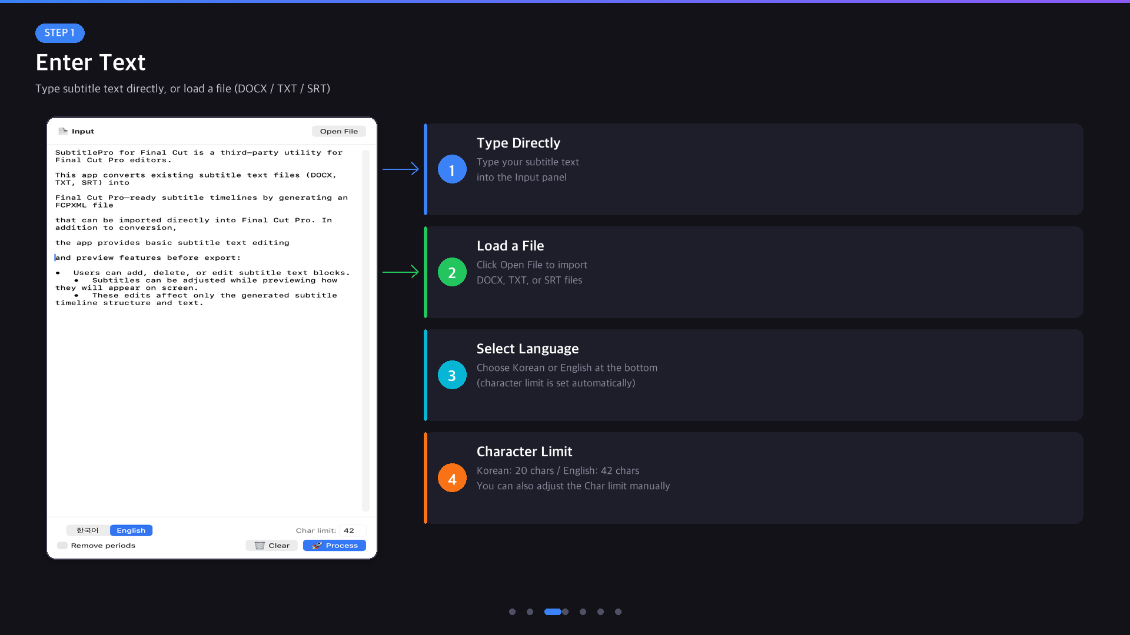Click the blue circle numbered 1 for Type Directly

[x=452, y=169]
